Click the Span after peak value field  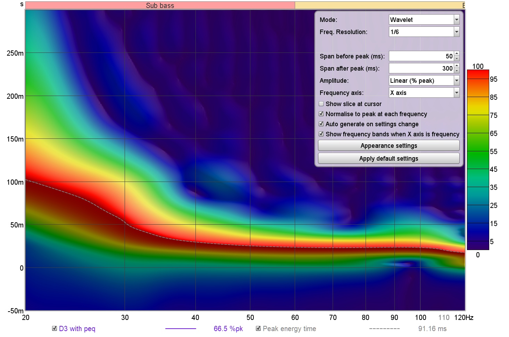422,68
